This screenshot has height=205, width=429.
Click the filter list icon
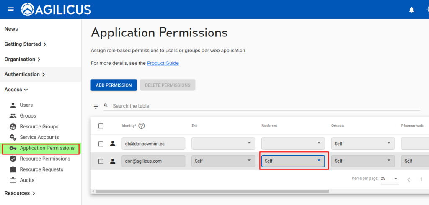(x=96, y=106)
